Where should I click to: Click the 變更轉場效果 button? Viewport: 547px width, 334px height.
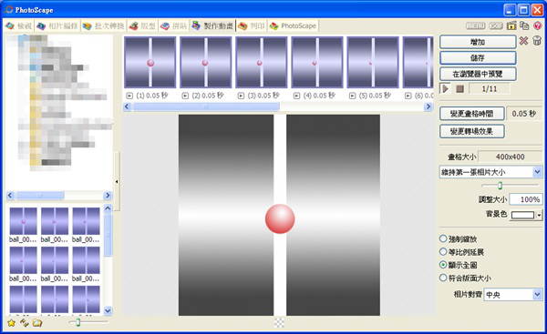471,131
